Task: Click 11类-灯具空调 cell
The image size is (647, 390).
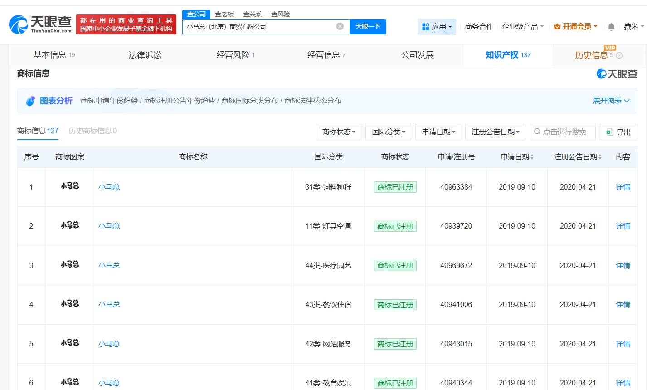Action: pos(328,226)
